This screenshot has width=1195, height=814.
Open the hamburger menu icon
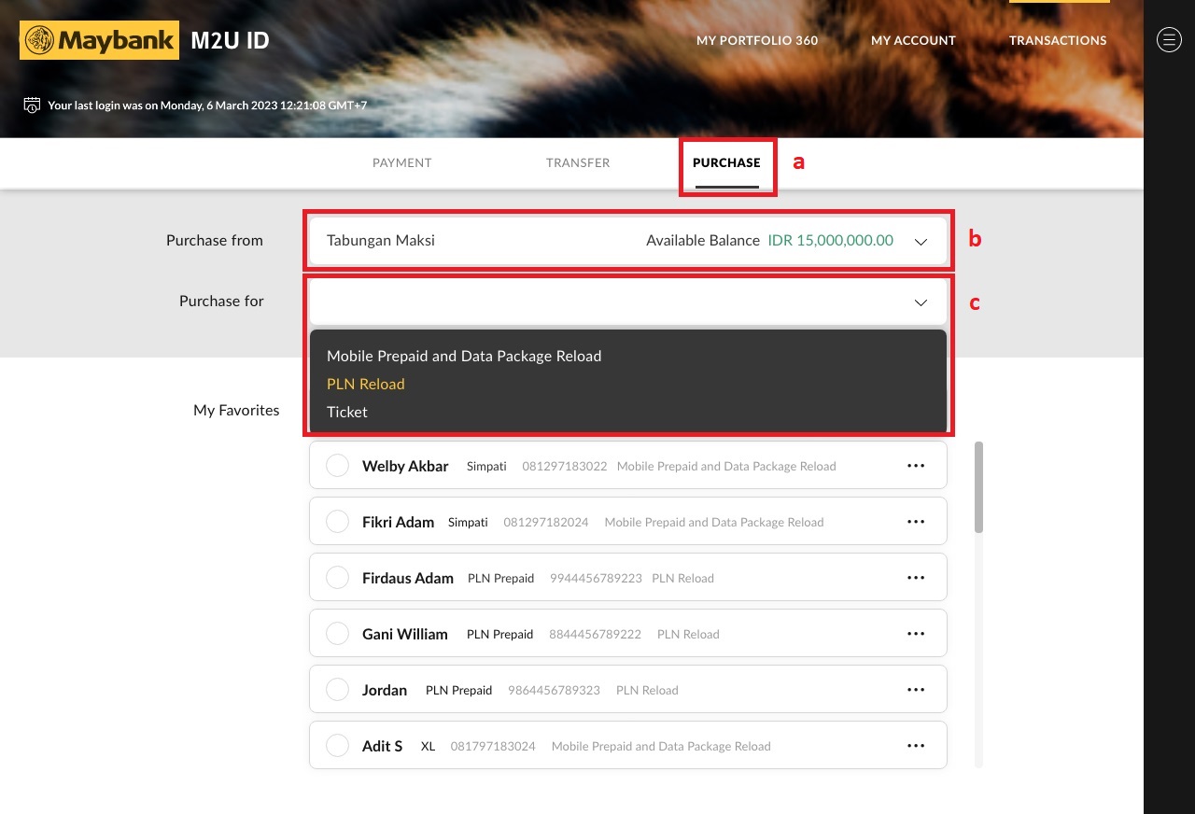click(x=1169, y=40)
